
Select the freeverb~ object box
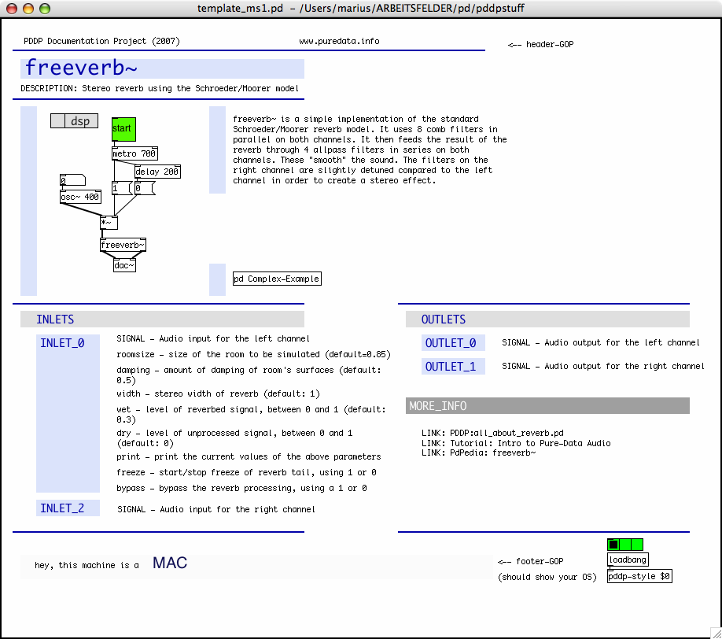[x=123, y=245]
